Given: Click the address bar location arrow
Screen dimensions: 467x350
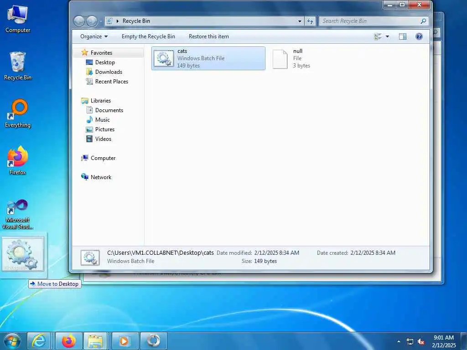Looking at the screenshot, I should pos(118,21).
